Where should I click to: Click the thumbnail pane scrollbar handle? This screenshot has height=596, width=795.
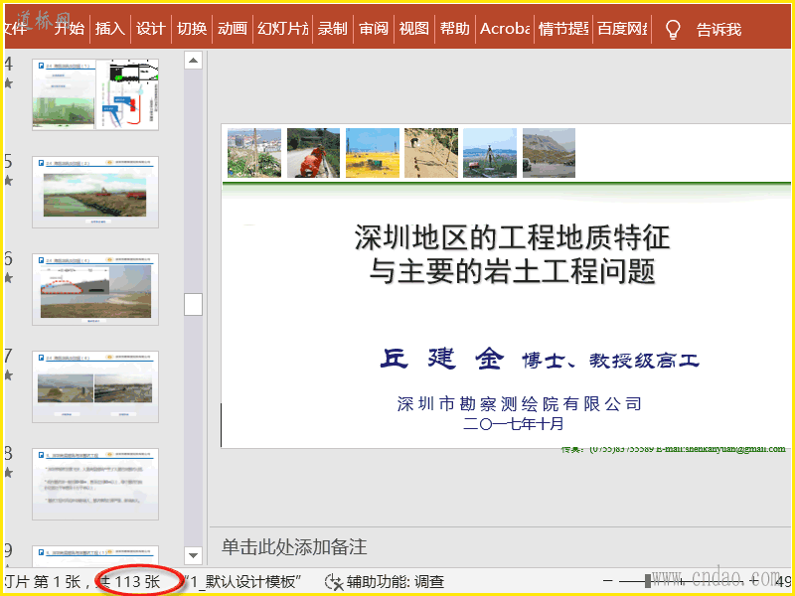193,304
